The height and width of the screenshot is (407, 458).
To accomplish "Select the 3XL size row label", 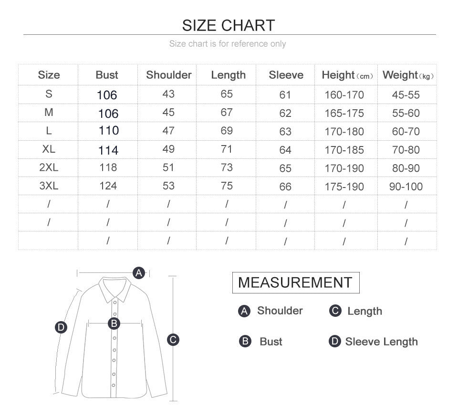I will click(x=49, y=186).
